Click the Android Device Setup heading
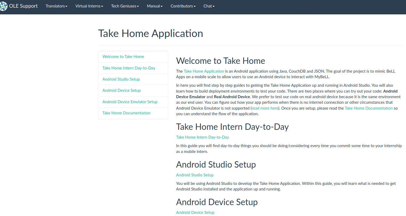The image size is (406, 216). click(217, 202)
